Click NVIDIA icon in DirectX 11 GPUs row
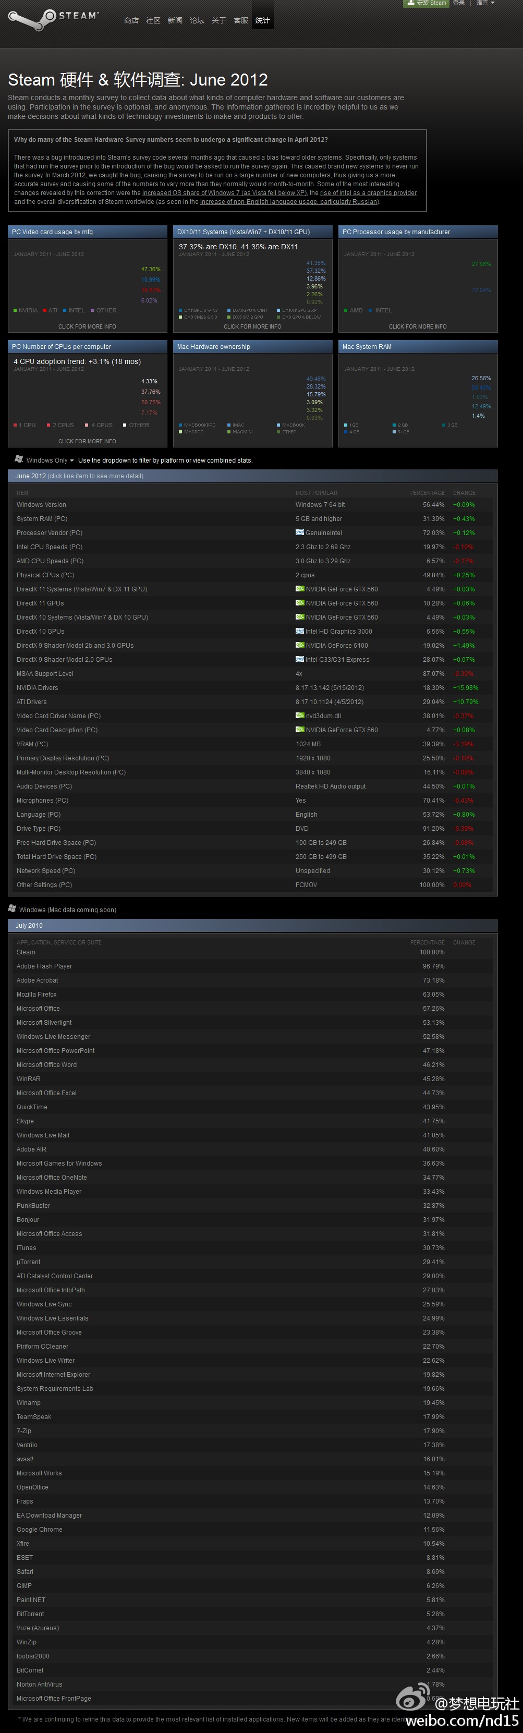 tap(300, 603)
